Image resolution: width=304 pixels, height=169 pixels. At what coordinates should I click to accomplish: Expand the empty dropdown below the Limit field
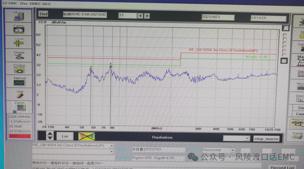[x=111, y=151]
